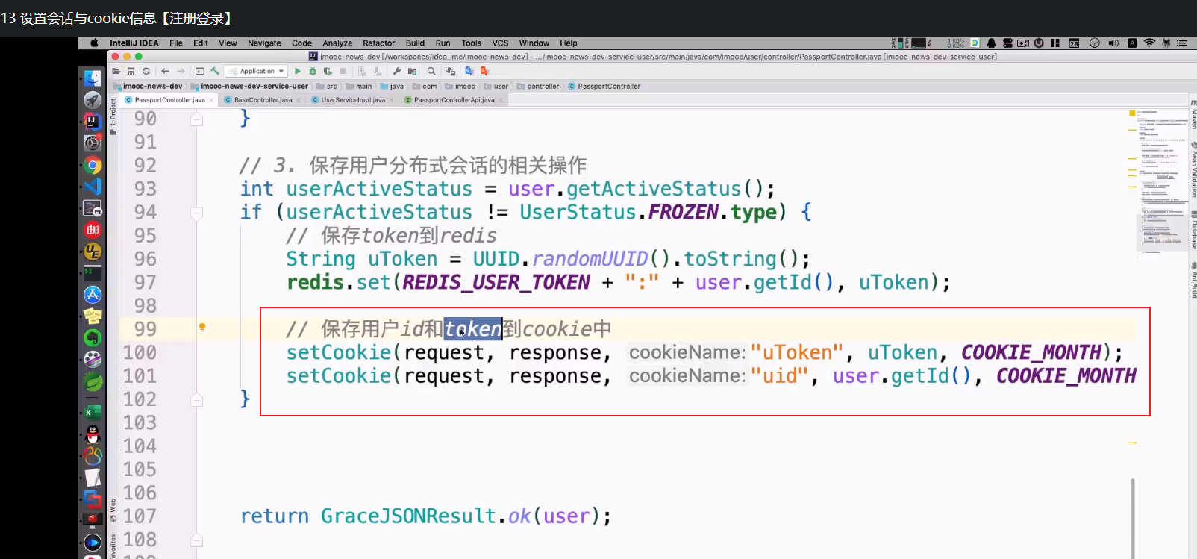This screenshot has width=1197, height=559.
Task: Click the selected word token on line 99
Action: click(473, 329)
